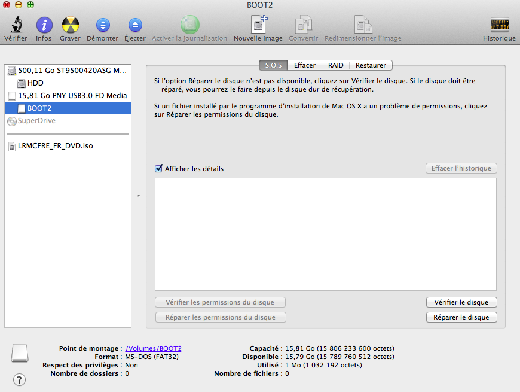This screenshot has height=392, width=520.
Task: Create a Nouvelle image from toolbar
Action: 258,26
